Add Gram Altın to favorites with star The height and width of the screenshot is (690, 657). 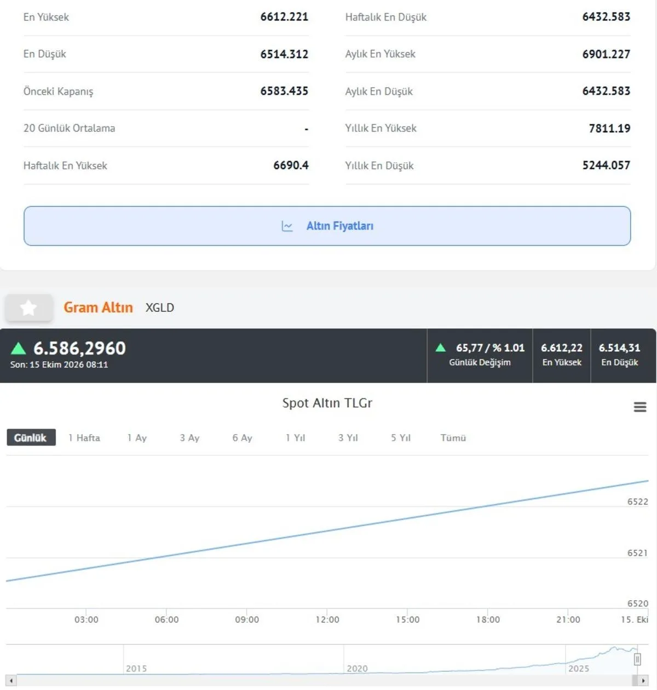point(29,307)
